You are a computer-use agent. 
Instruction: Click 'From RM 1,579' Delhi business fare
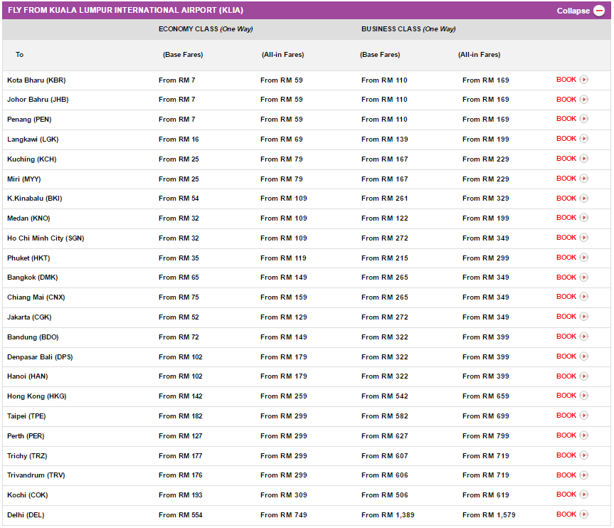pyautogui.click(x=489, y=515)
